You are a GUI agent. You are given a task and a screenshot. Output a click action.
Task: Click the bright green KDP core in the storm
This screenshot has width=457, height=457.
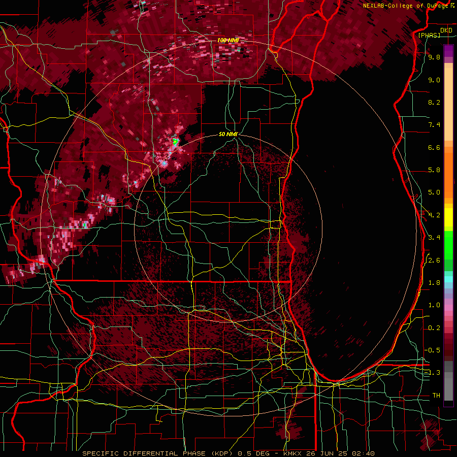175,142
